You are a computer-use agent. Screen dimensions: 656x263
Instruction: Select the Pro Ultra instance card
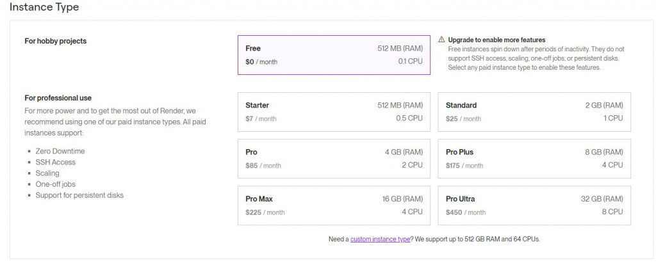coord(534,205)
